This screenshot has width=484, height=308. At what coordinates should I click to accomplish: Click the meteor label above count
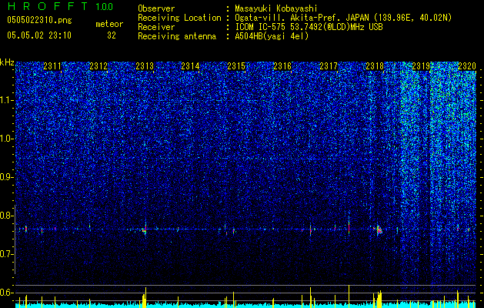coord(109,24)
